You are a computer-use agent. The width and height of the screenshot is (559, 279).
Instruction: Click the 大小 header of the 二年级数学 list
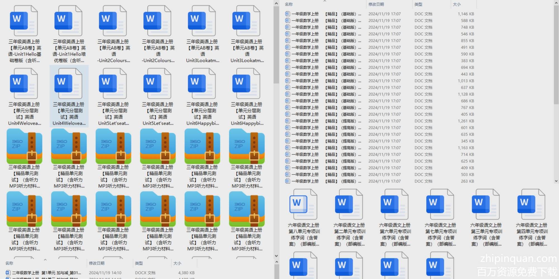pos(177,263)
